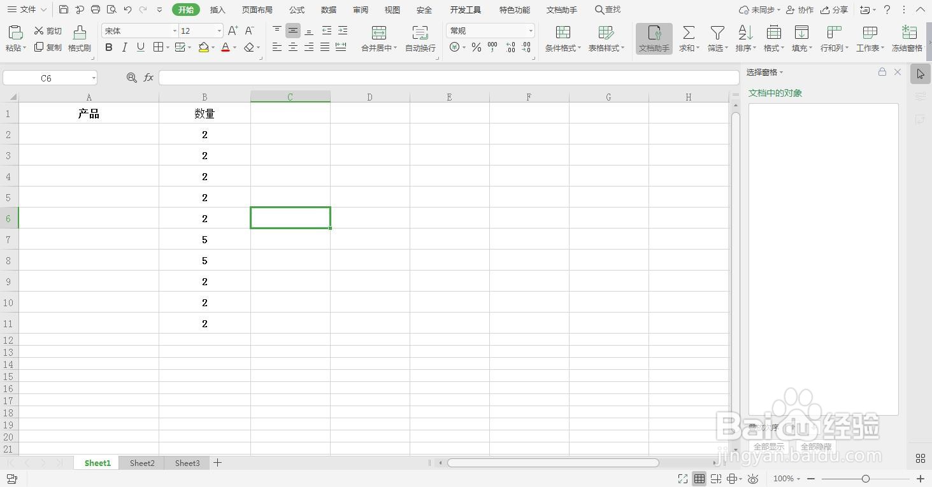
Task: Toggle Bold formatting
Action: pos(109,47)
